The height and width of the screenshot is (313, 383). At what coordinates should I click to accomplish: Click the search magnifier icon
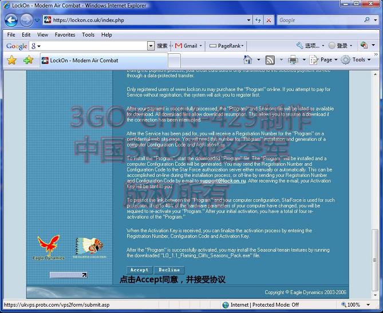[366, 20]
